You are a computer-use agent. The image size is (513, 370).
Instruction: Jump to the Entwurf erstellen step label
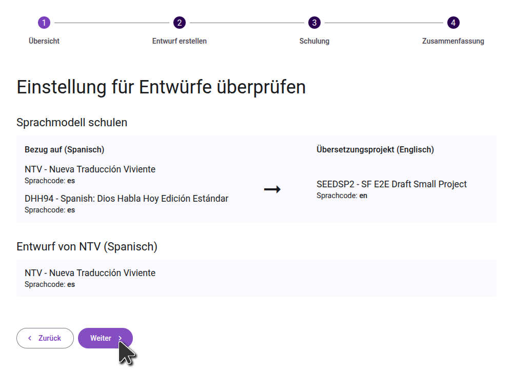click(179, 41)
